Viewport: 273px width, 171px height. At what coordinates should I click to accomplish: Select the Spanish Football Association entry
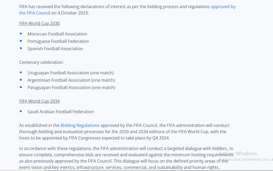55,49
